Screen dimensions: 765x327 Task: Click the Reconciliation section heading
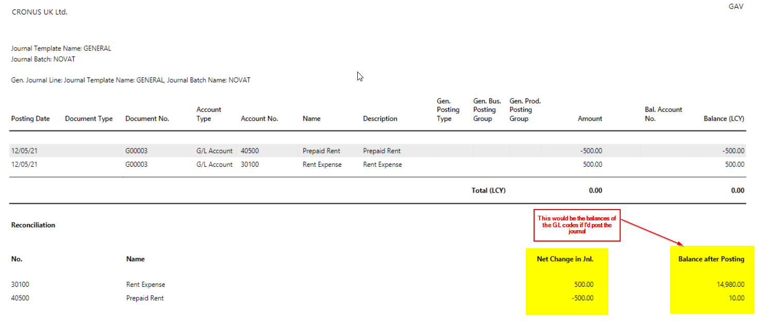tap(32, 225)
